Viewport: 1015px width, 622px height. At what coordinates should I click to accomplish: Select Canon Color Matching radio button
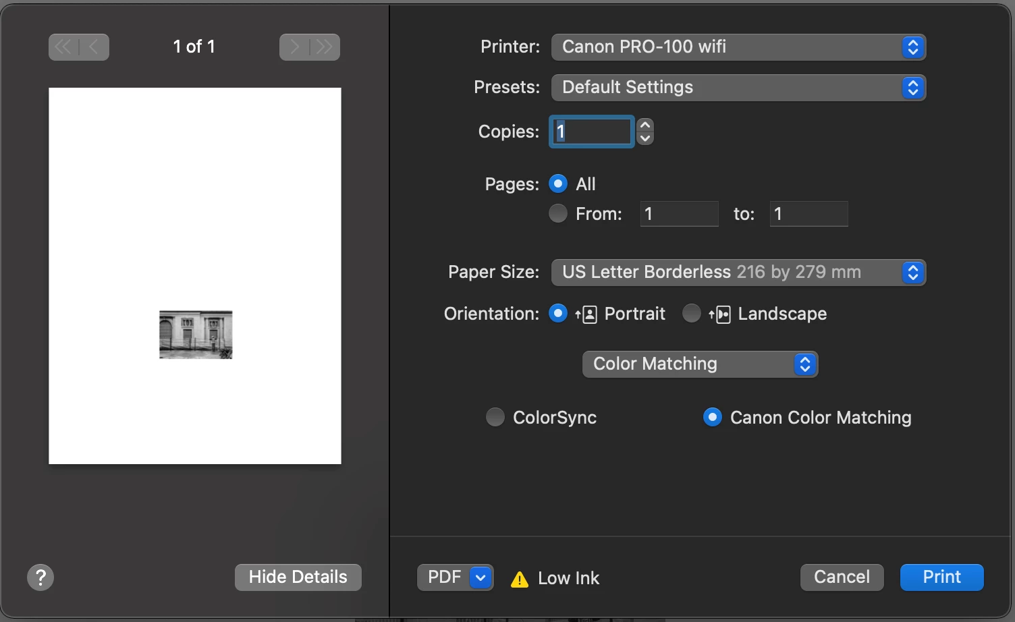pyautogui.click(x=713, y=417)
